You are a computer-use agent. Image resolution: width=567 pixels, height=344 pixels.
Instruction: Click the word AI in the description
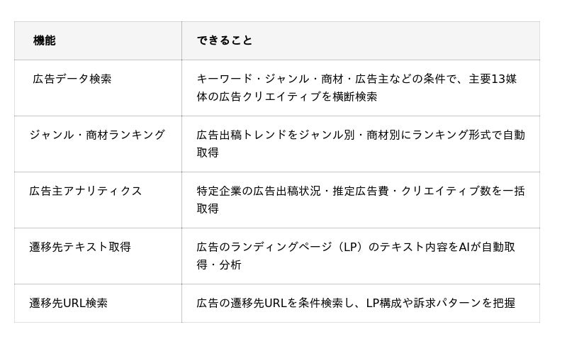[x=465, y=247]
